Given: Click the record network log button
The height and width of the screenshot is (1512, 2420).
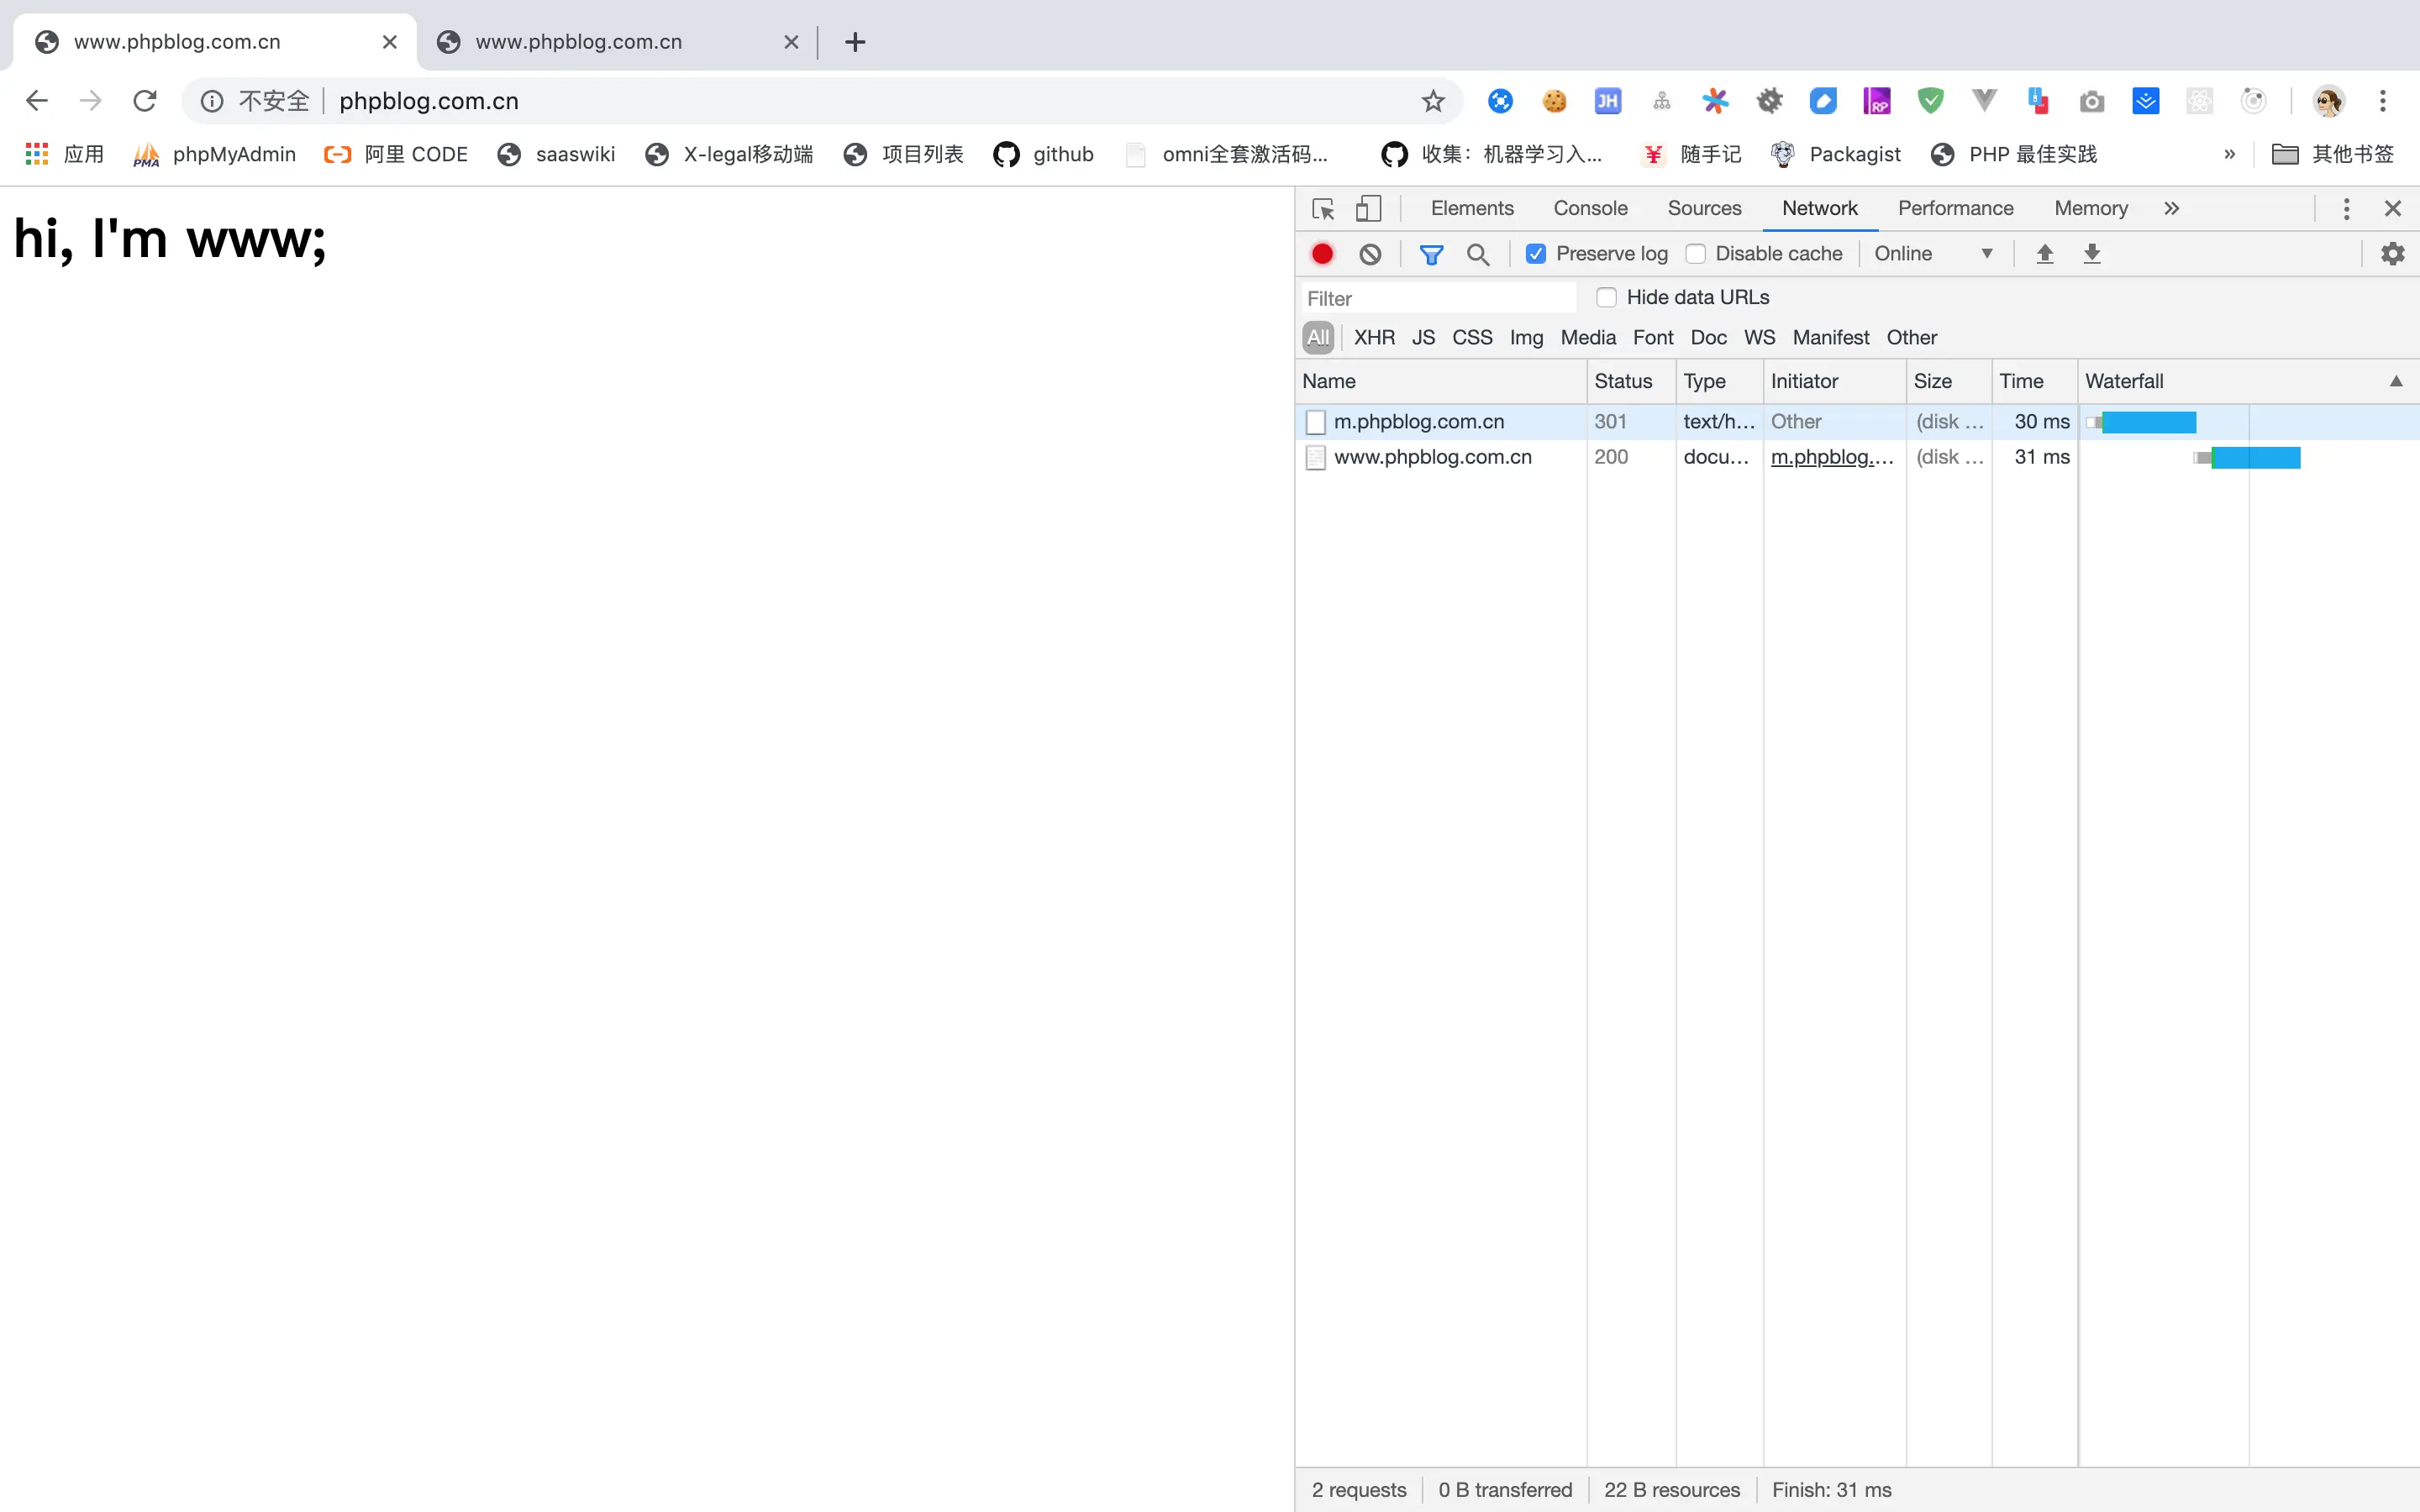Looking at the screenshot, I should 1322,254.
